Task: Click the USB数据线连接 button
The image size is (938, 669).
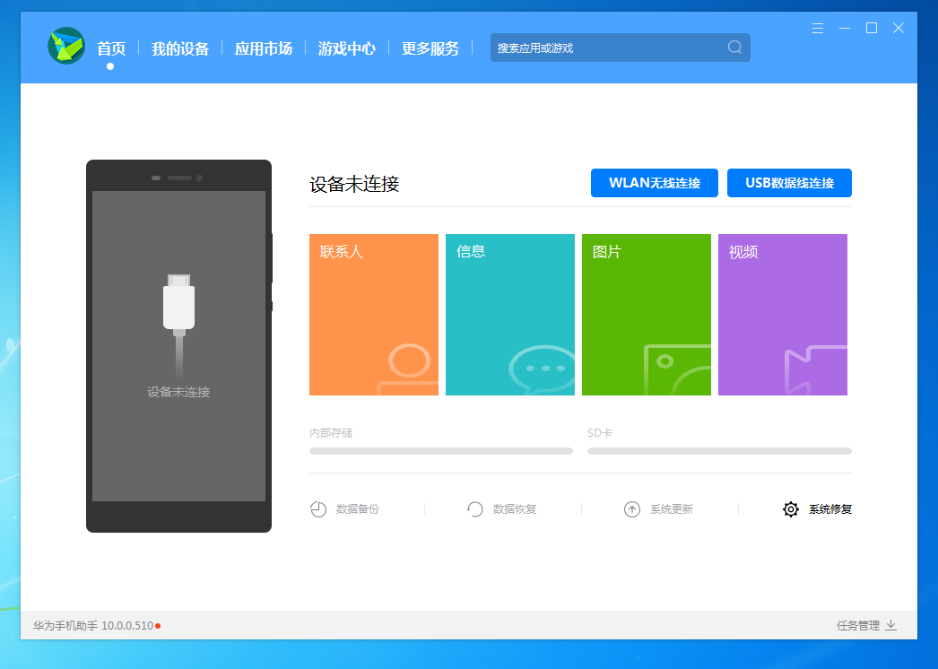Action: pos(789,183)
